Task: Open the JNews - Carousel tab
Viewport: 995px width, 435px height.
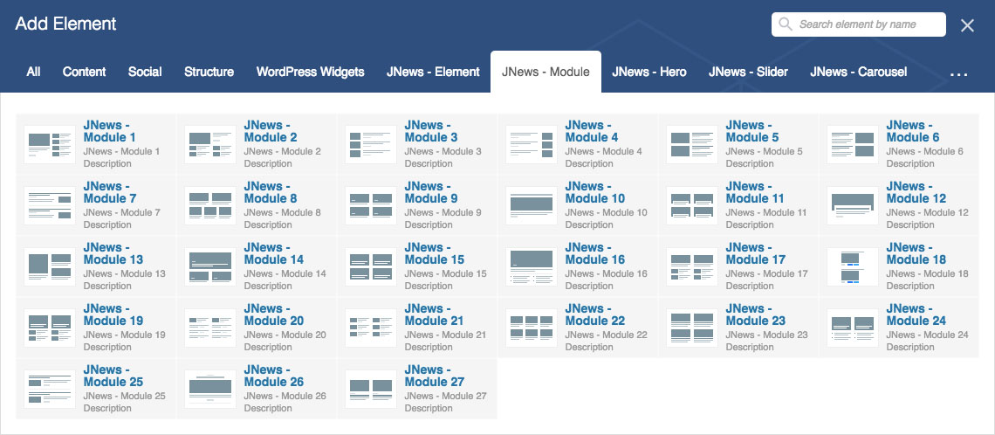Action: pos(858,72)
